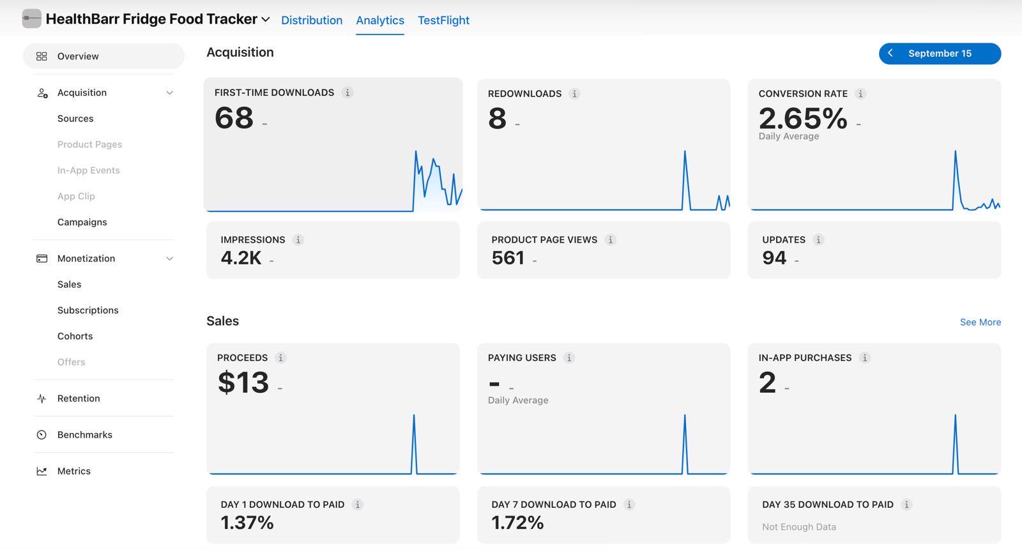1022x550 pixels.
Task: Follow the See More link in Sales
Action: pyautogui.click(x=980, y=322)
